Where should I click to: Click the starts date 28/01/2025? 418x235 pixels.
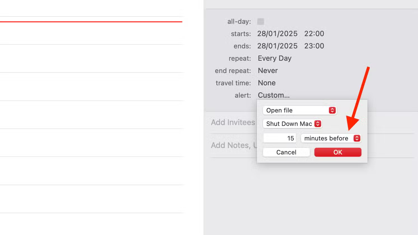click(x=277, y=34)
